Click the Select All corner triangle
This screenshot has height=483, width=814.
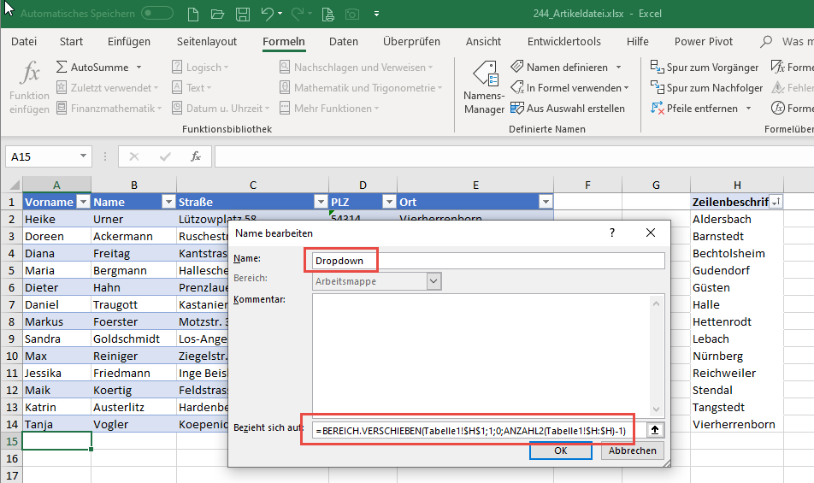point(14,185)
